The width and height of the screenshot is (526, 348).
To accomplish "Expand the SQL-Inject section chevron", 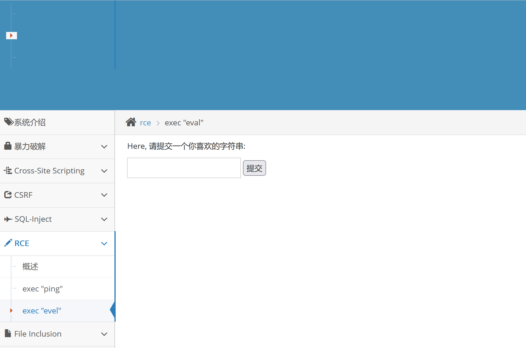I will point(104,219).
